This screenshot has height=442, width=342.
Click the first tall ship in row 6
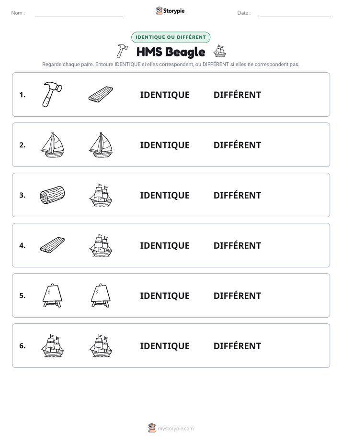coord(52,345)
